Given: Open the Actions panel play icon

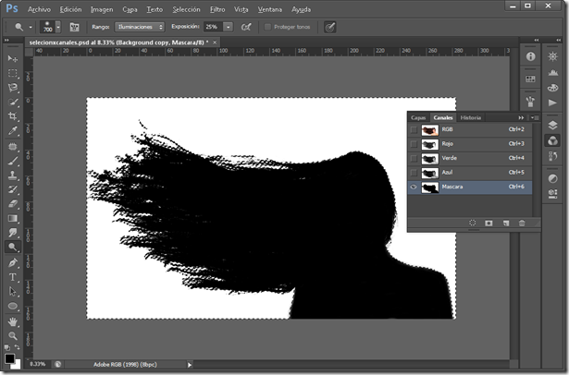Looking at the screenshot, I should tap(553, 103).
